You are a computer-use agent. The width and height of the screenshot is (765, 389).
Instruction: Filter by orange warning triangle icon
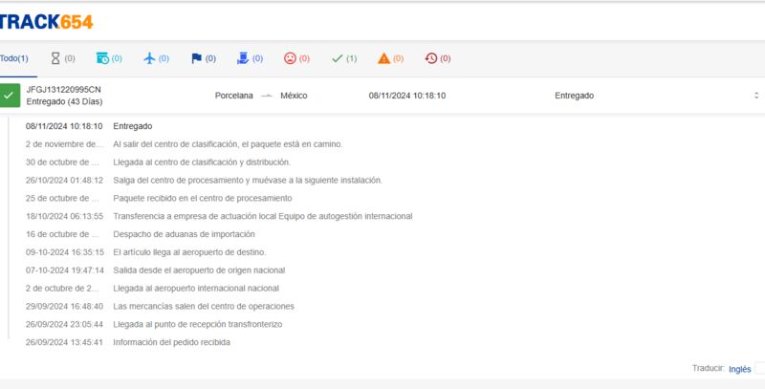click(384, 58)
